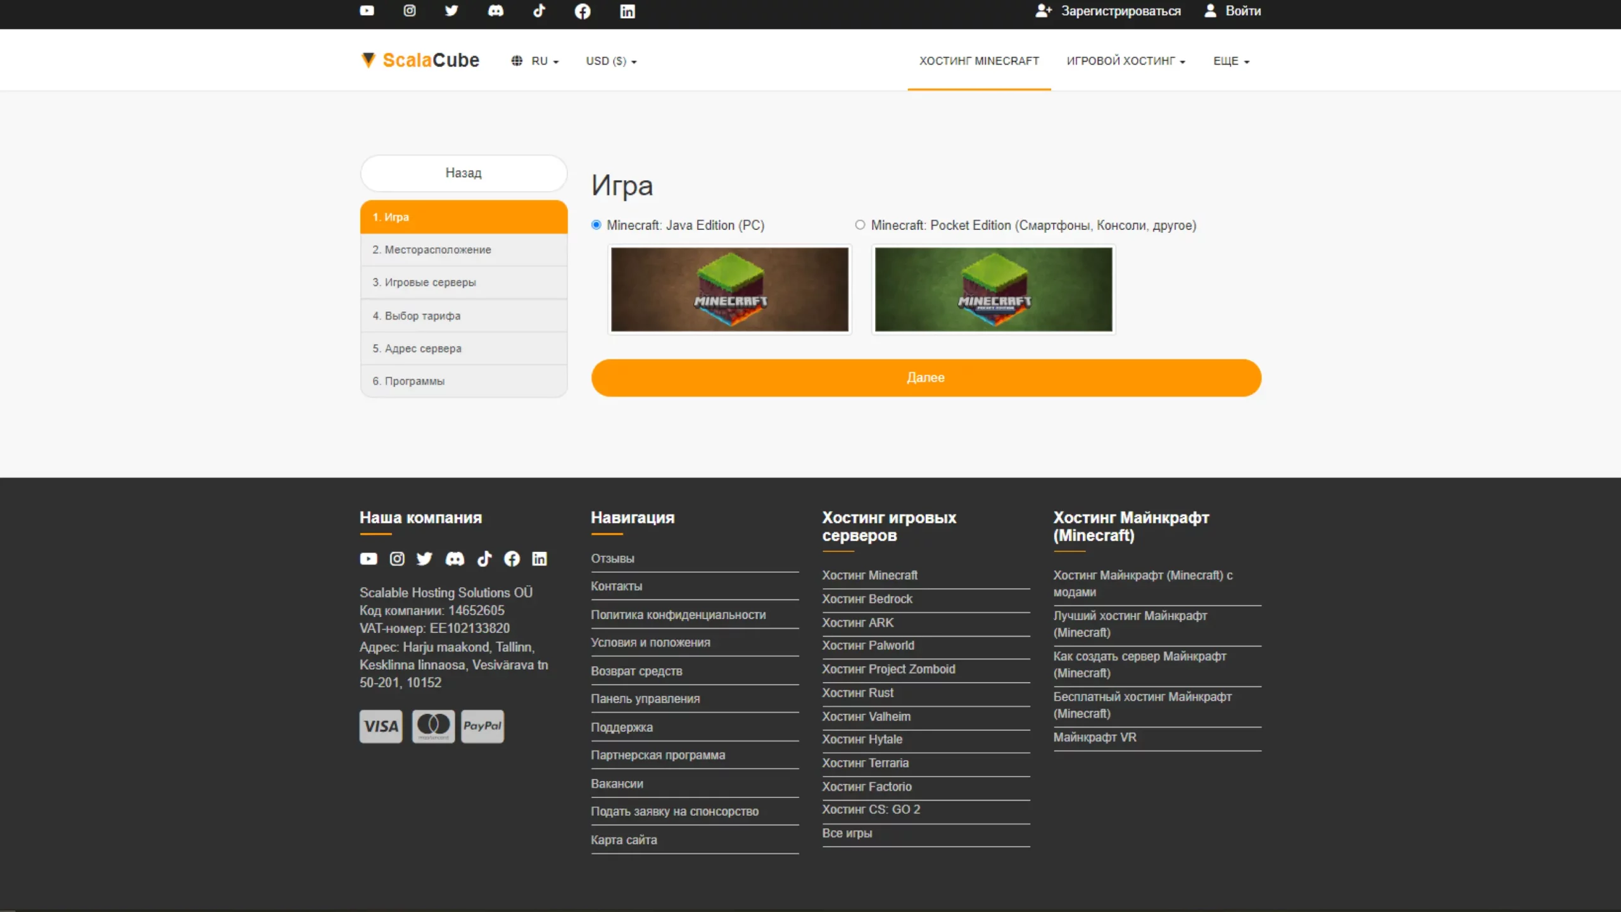Click the ScalaCube logo
Screen dimensions: 1621x912
pyautogui.click(x=420, y=61)
